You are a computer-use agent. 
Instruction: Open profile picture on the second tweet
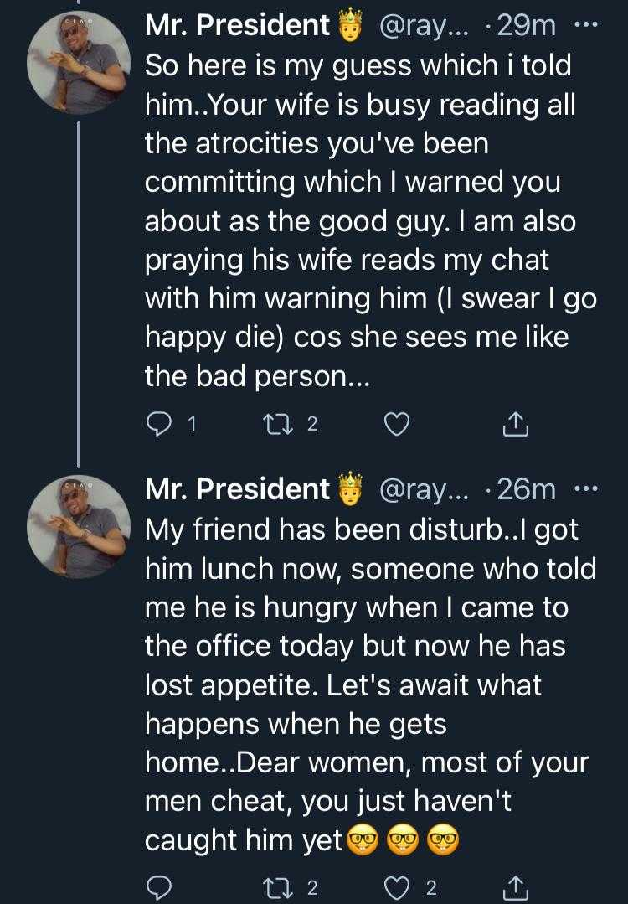click(x=79, y=526)
